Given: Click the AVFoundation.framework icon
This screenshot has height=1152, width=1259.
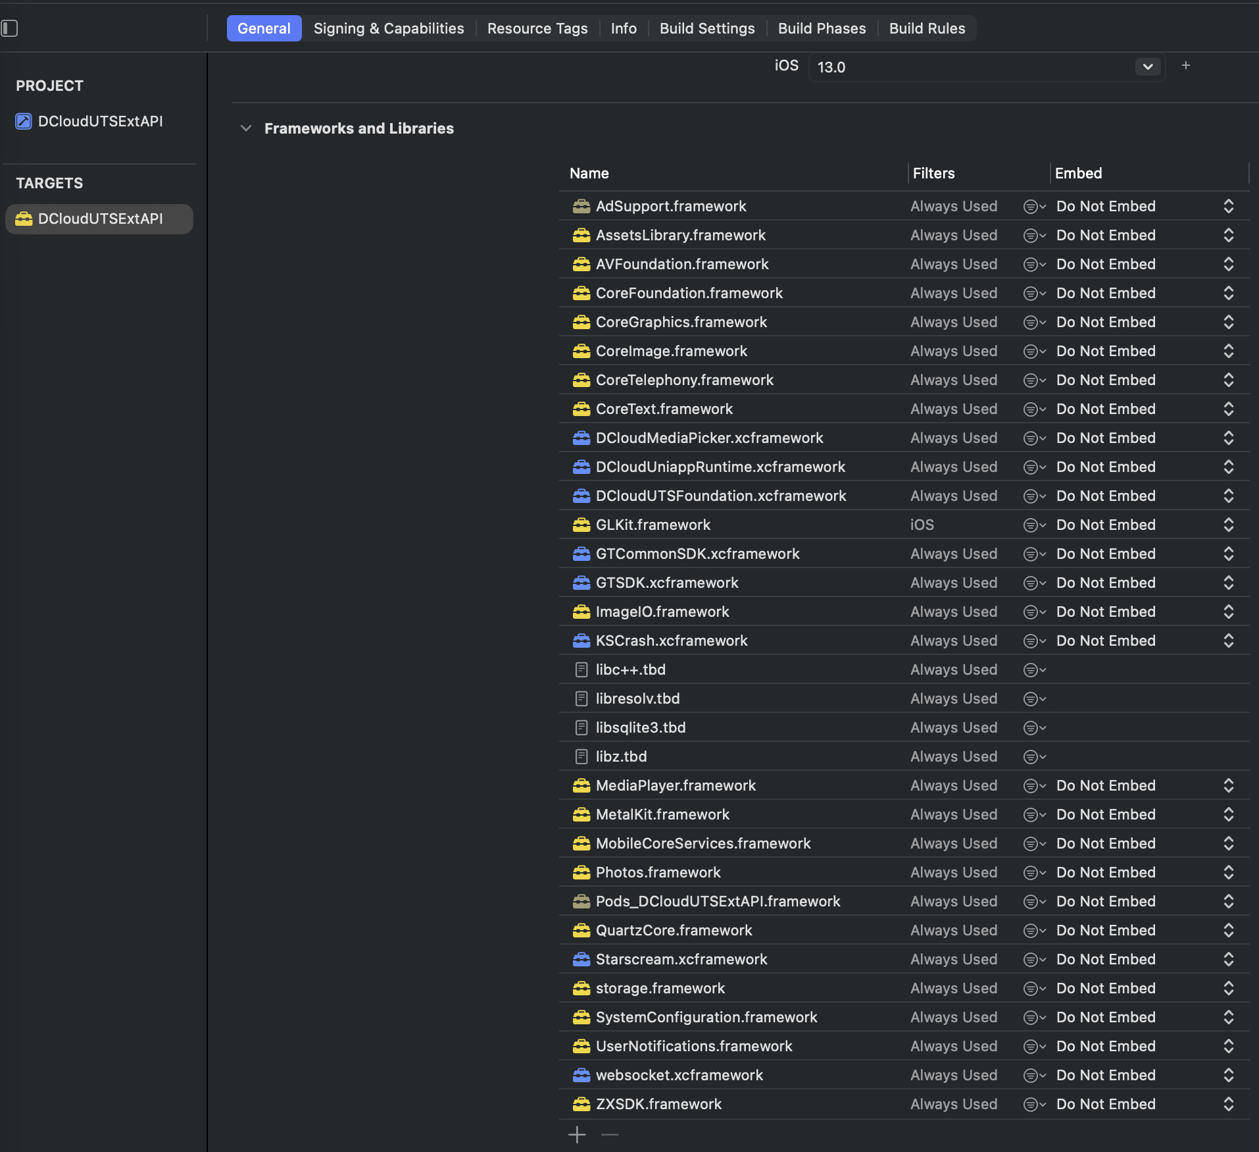Looking at the screenshot, I should (581, 264).
